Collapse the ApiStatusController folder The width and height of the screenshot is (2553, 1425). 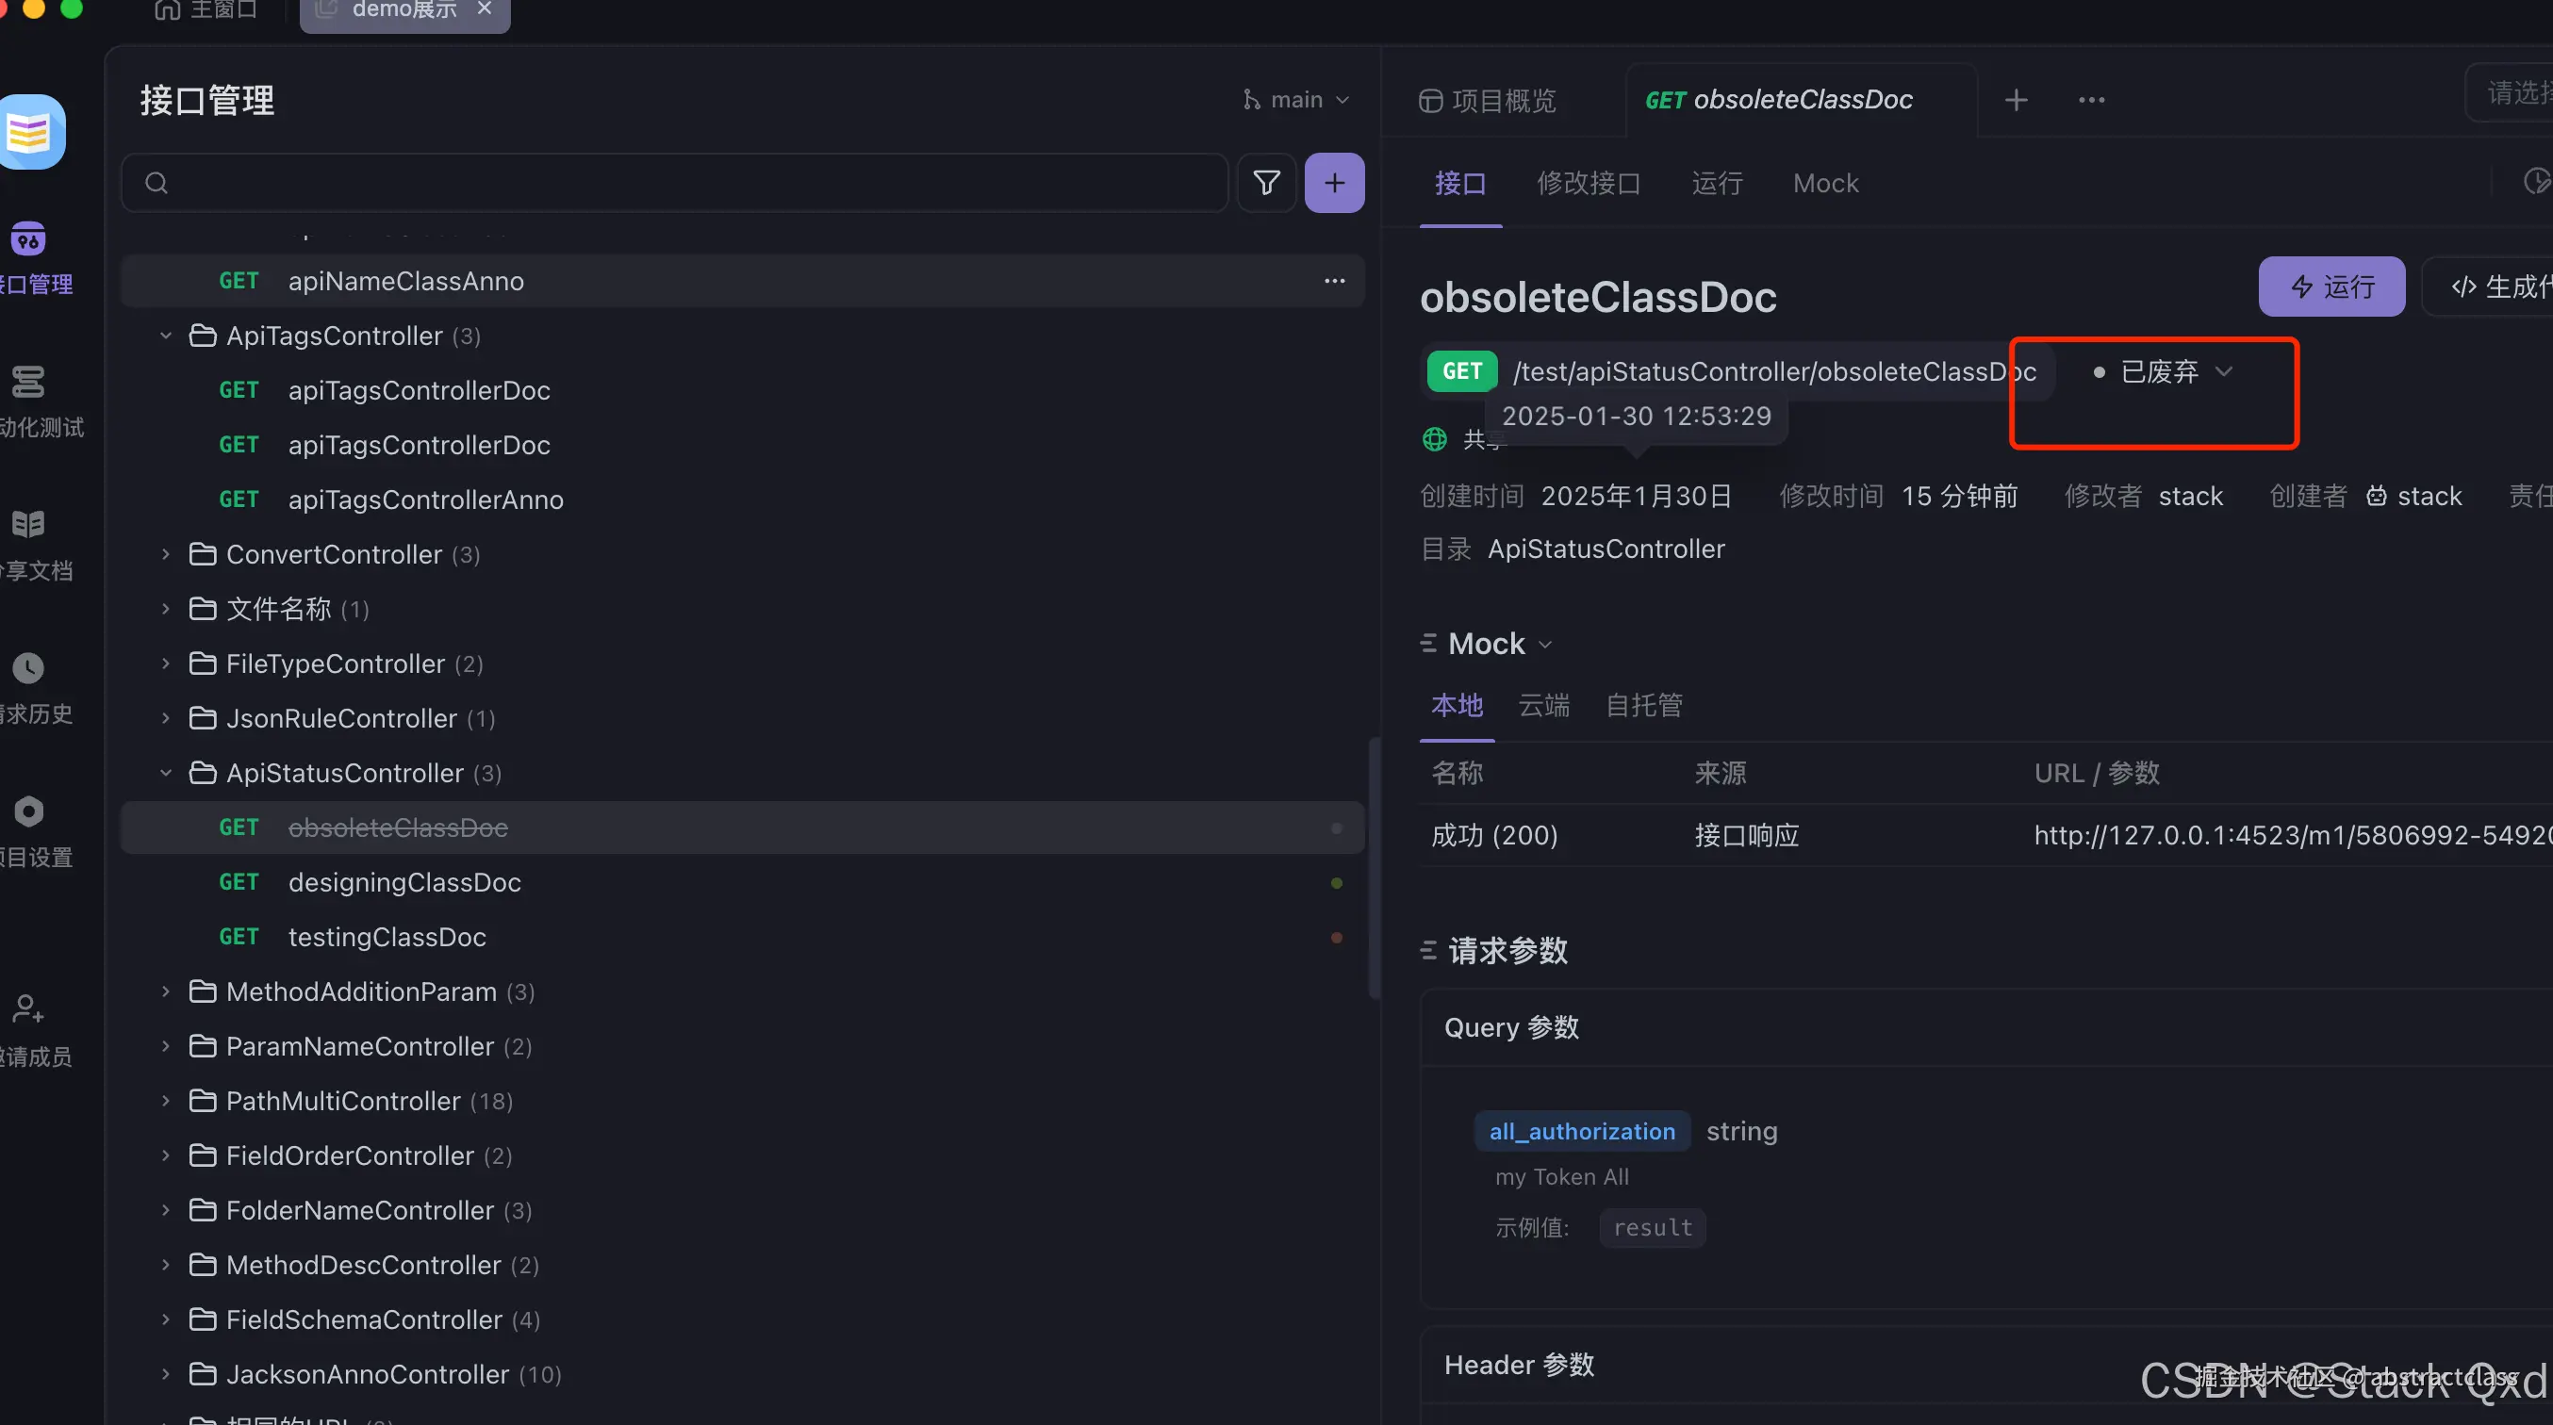(166, 773)
